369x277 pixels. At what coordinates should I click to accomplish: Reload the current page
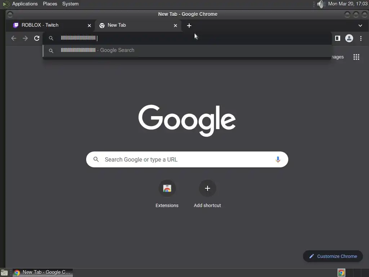coord(37,38)
